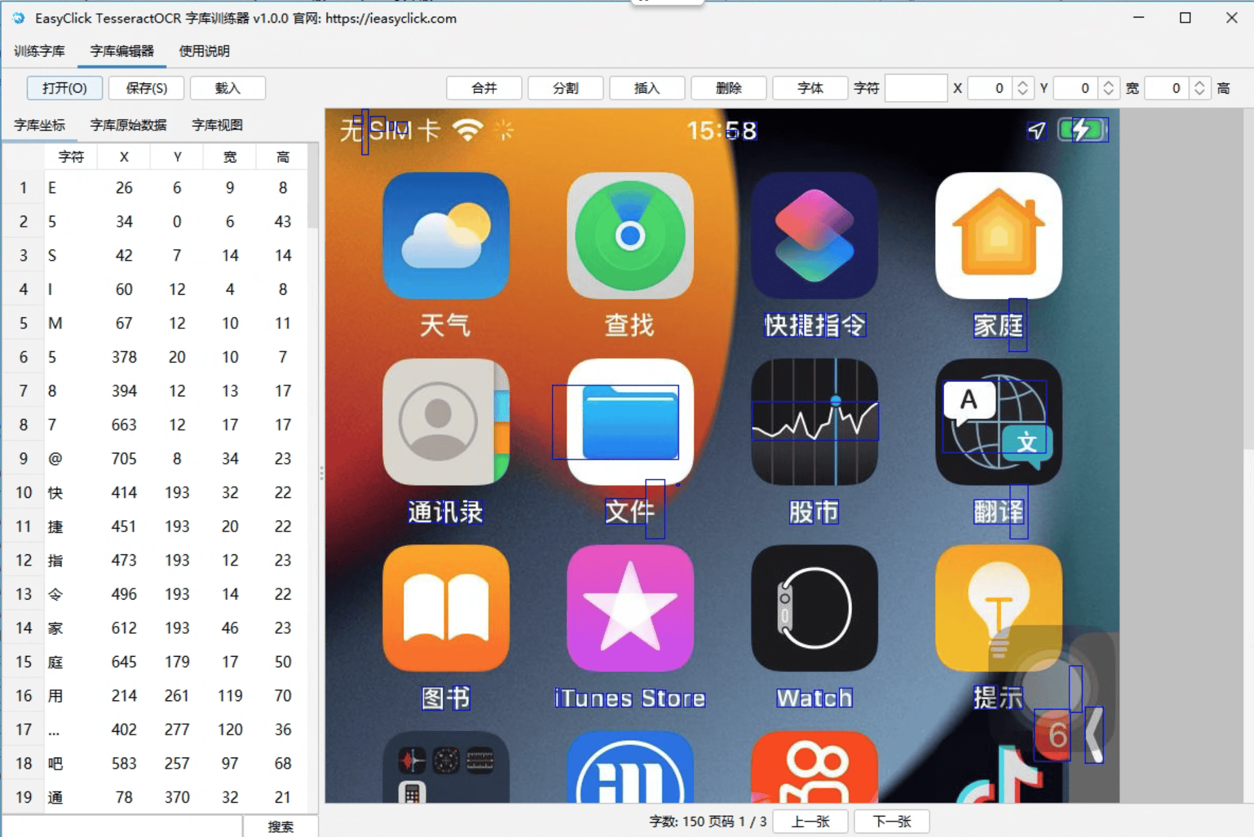Image resolution: width=1254 pixels, height=837 pixels.
Task: Click the 字符 column header
Action: point(71,157)
